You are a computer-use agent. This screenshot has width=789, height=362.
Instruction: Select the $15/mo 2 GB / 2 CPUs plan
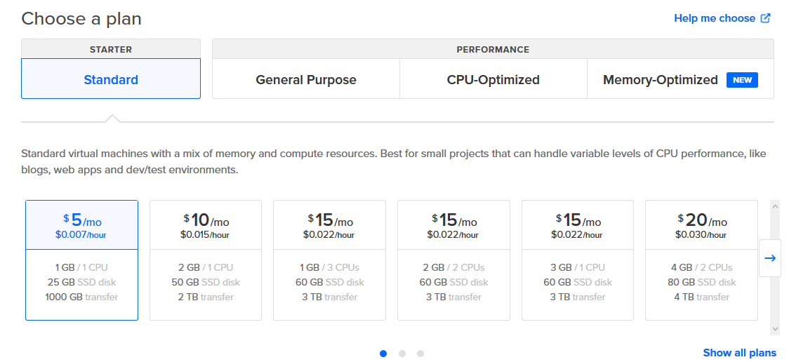tap(453, 260)
